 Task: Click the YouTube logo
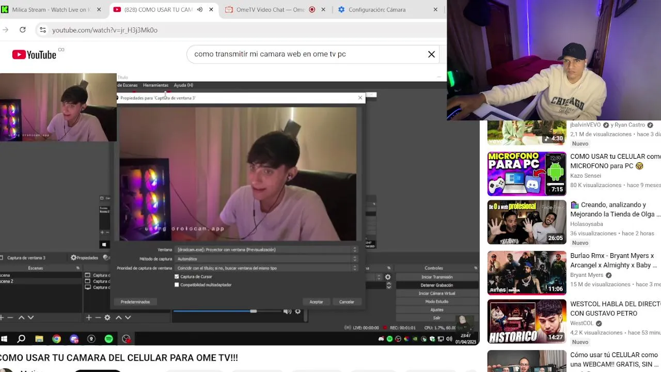point(34,54)
